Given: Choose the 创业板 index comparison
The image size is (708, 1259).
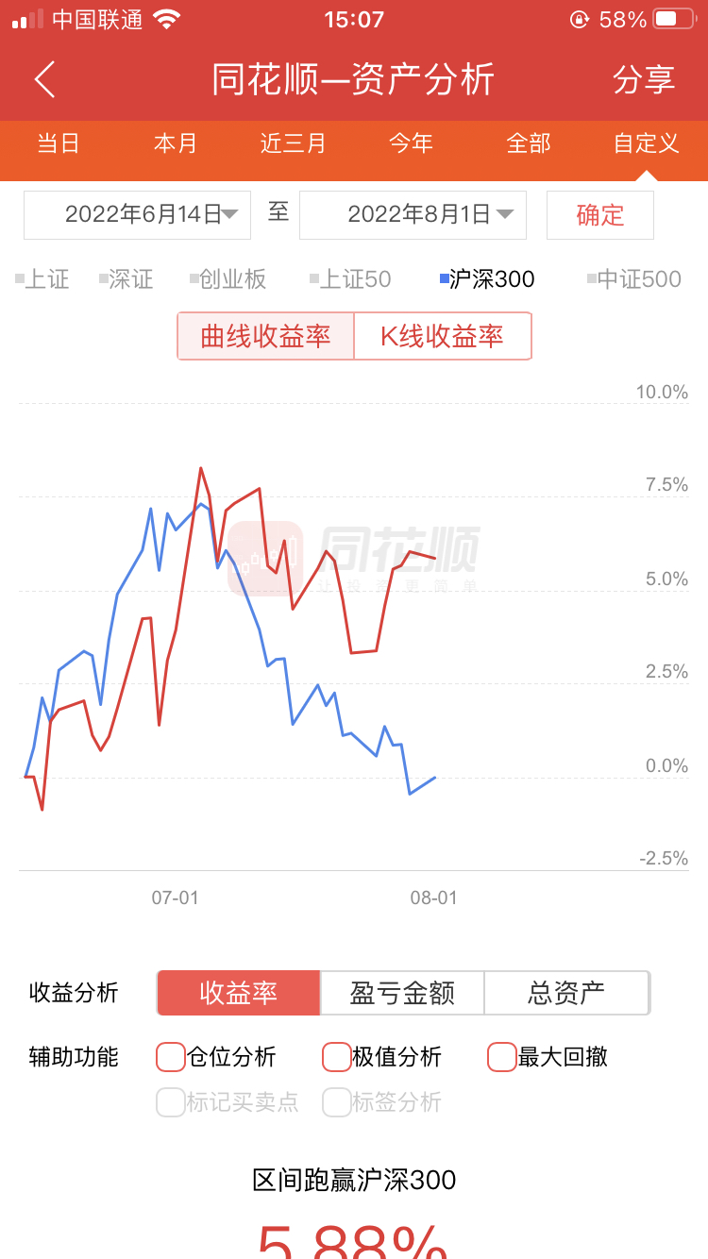Looking at the screenshot, I should coord(228,279).
